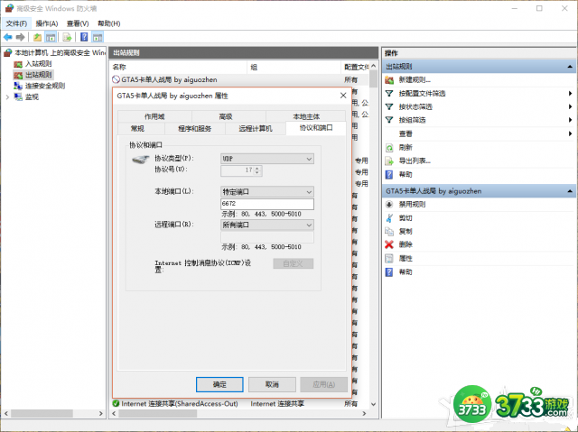The image size is (578, 432).
Task: Open 按配置文件筛选 filter action
Action: (422, 94)
